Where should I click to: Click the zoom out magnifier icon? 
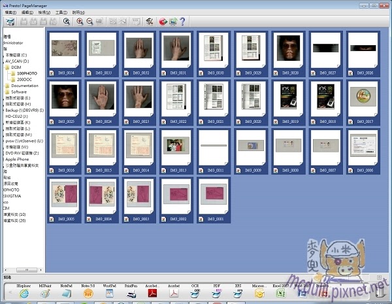(90, 22)
